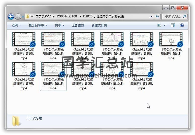Expand the arrow after 国学资料馆

[54, 17]
